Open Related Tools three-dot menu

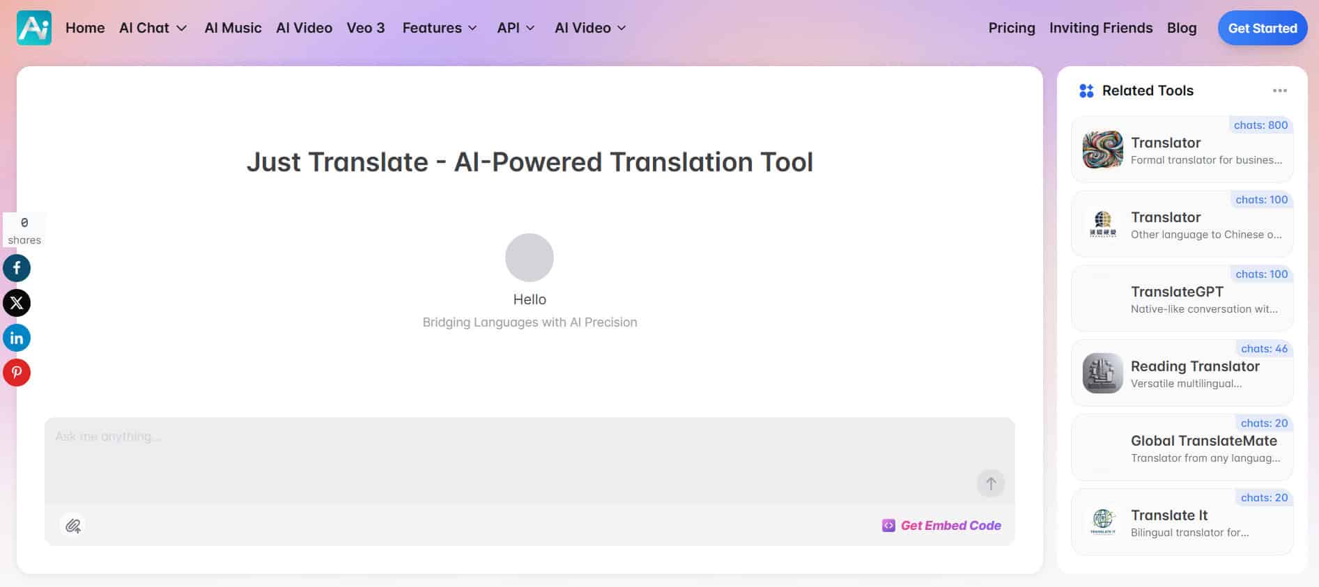point(1280,91)
